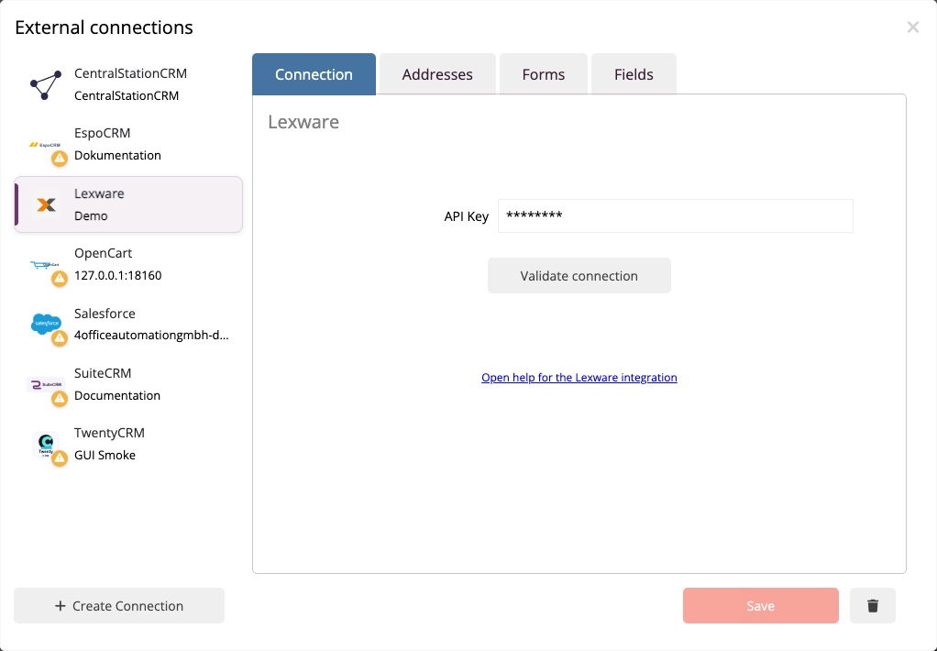Click the External connections dialog title
This screenshot has width=937, height=651.
click(104, 28)
